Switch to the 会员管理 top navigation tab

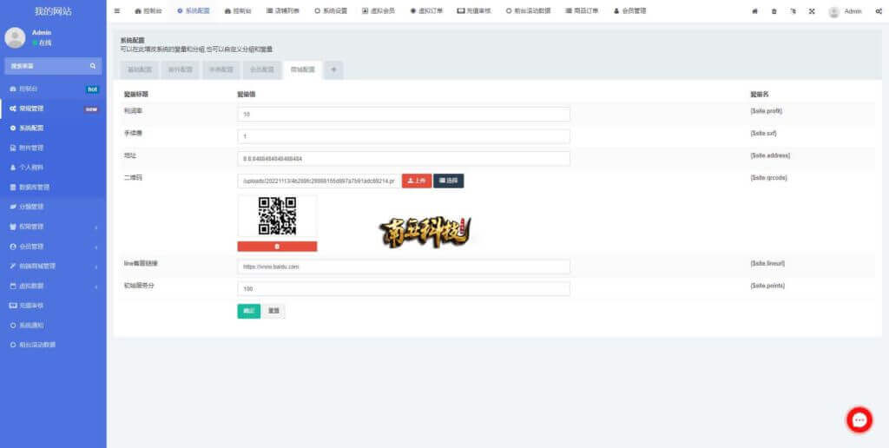[630, 10]
